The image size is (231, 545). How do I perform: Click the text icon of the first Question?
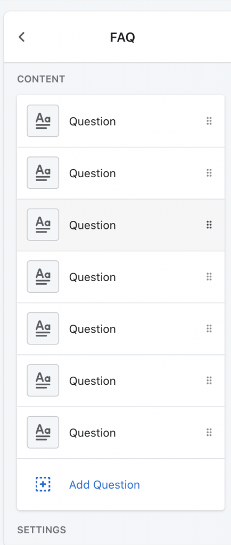43,121
